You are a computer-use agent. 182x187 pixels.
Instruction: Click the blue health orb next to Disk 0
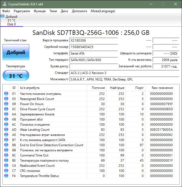[2, 16]
